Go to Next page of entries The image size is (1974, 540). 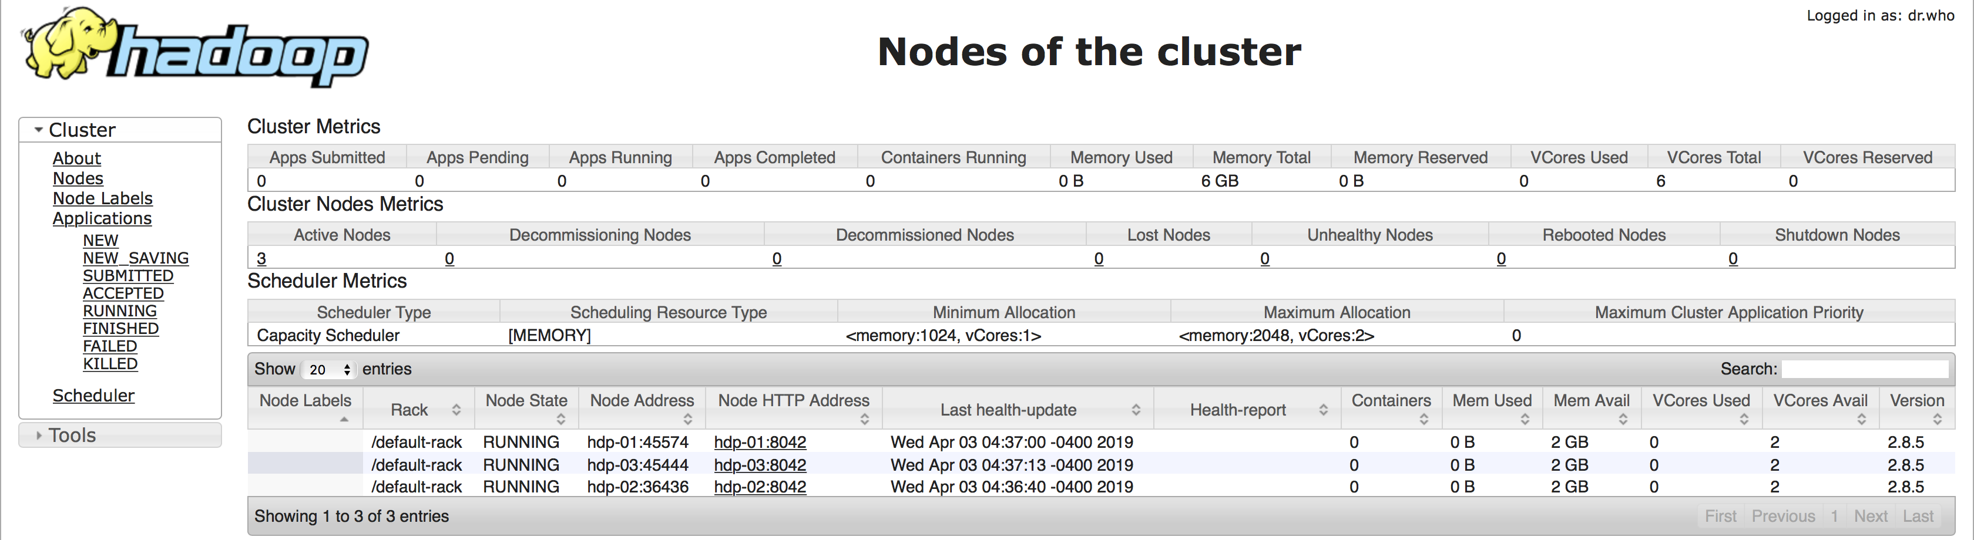point(1871,515)
